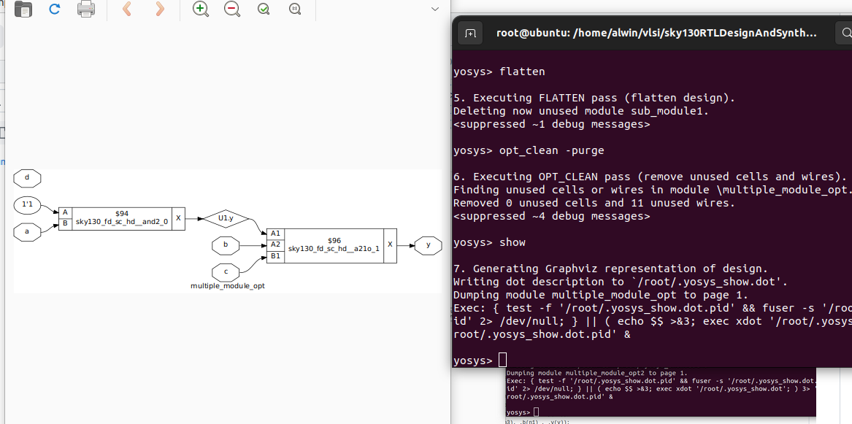Reset zoom to actual 1:1 size
Image resolution: width=852 pixels, height=424 pixels.
pyautogui.click(x=294, y=9)
